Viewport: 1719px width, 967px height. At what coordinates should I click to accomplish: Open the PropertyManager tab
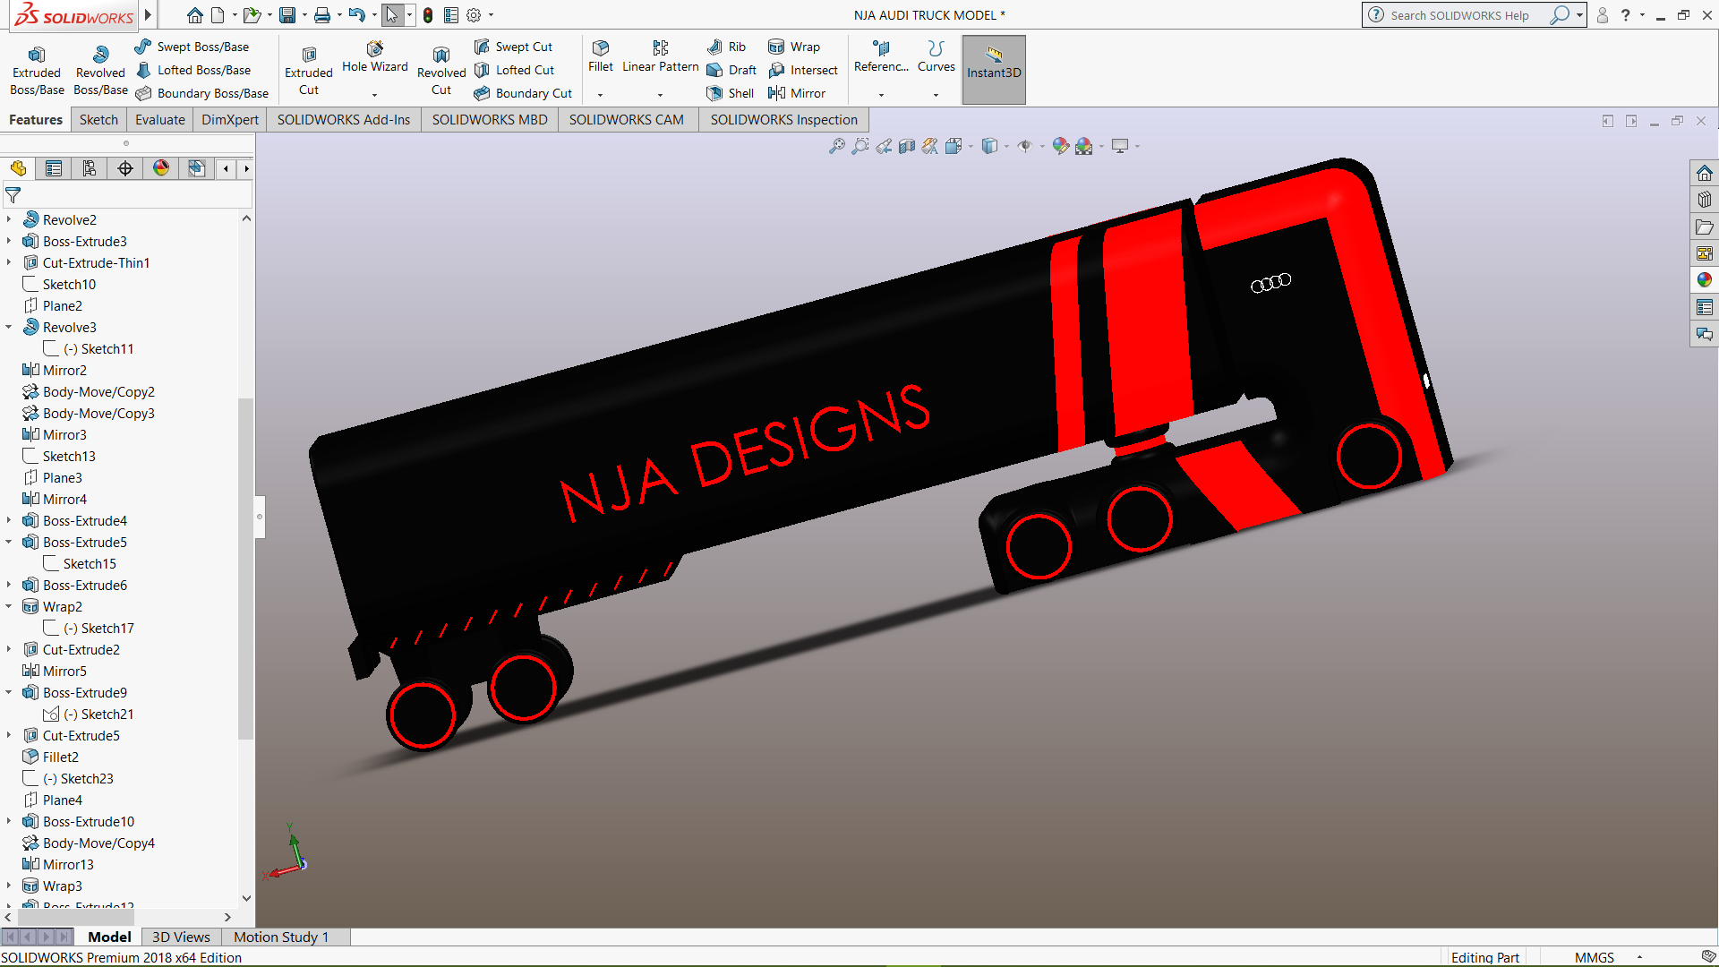pyautogui.click(x=54, y=168)
